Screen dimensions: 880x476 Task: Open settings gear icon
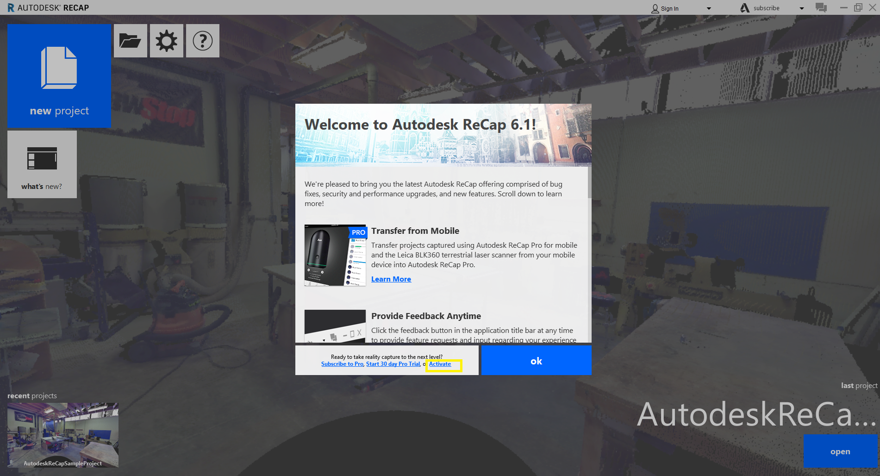[x=167, y=41]
